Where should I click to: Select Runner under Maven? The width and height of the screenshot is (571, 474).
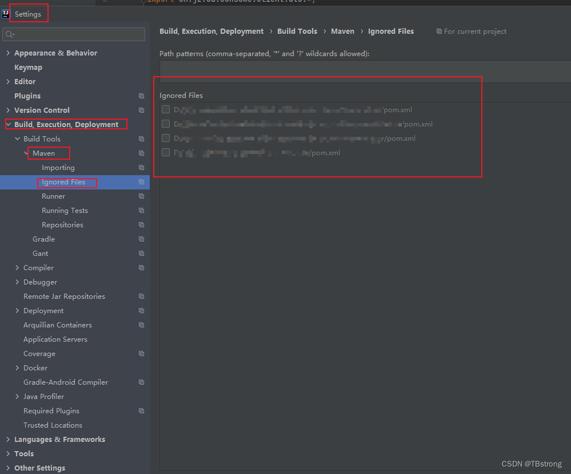(54, 196)
